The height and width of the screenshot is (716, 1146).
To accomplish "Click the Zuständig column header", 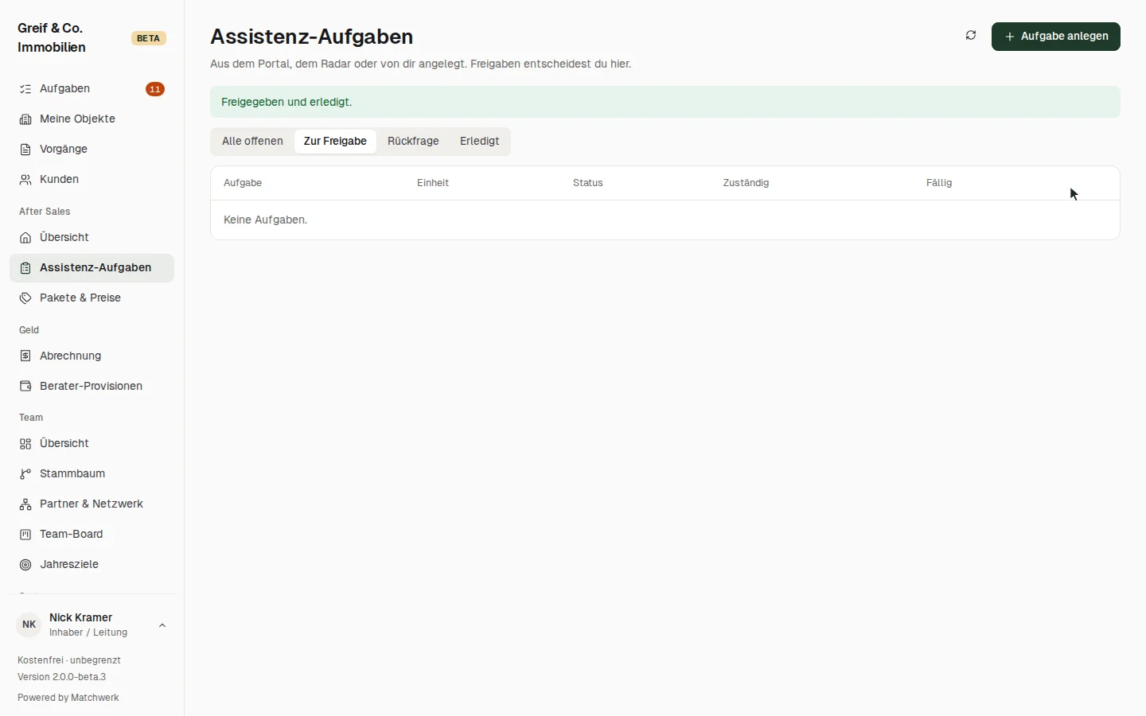I will pos(746,183).
